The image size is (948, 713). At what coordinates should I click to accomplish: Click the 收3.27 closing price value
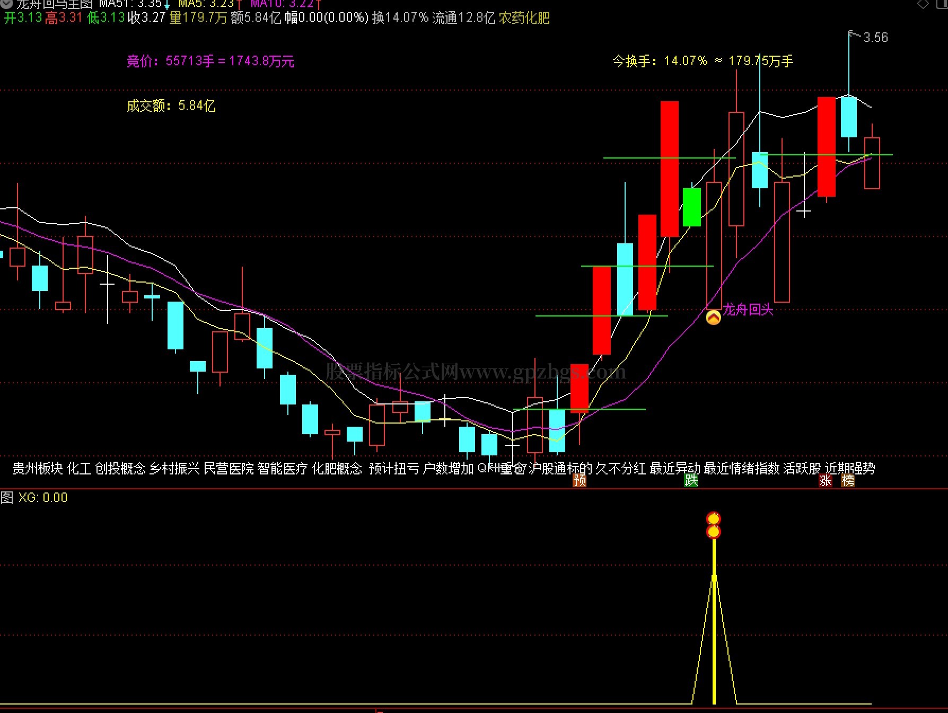[147, 18]
